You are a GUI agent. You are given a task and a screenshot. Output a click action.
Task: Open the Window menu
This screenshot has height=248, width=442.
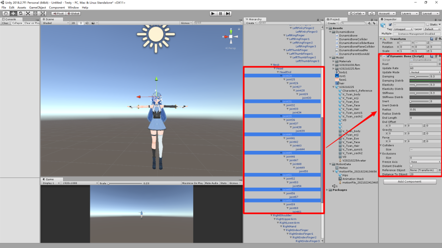[73, 8]
